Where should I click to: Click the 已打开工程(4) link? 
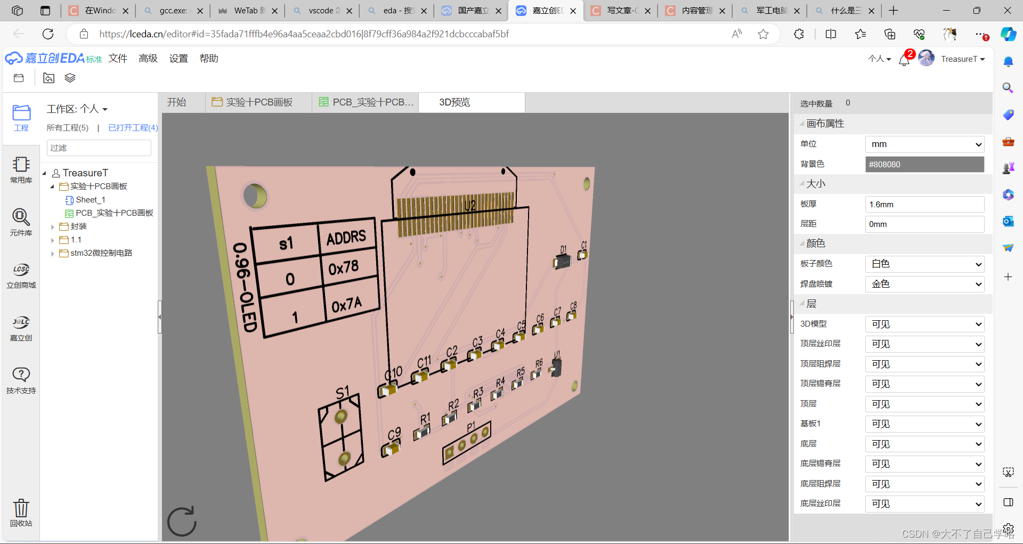point(133,128)
